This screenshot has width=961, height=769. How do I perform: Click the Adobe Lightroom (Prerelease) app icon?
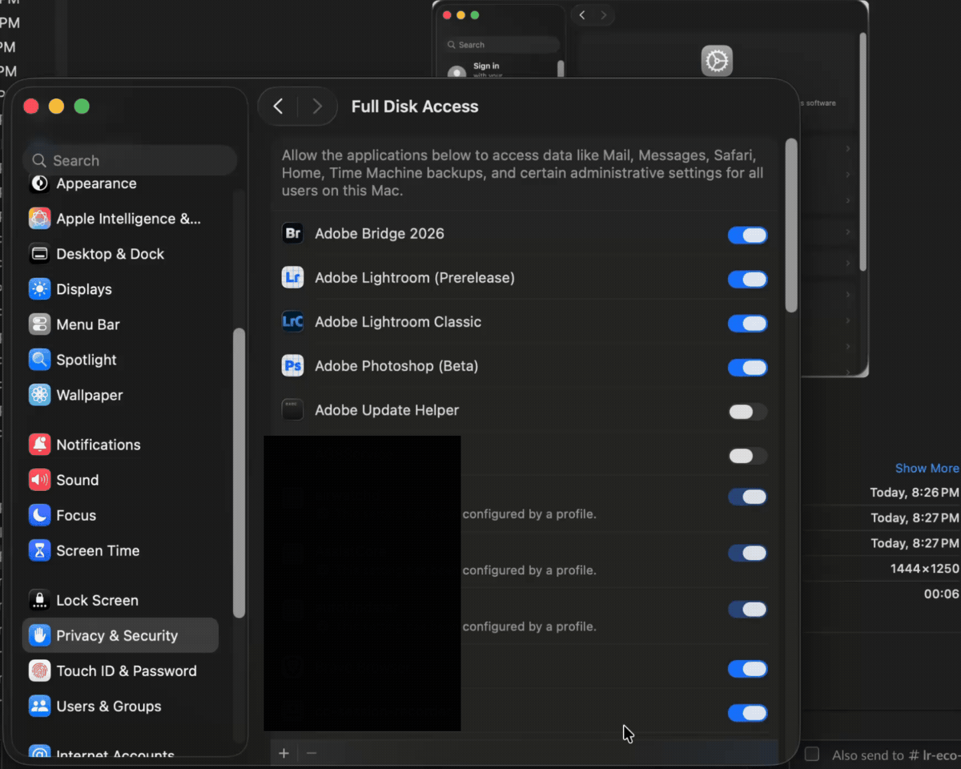(293, 277)
